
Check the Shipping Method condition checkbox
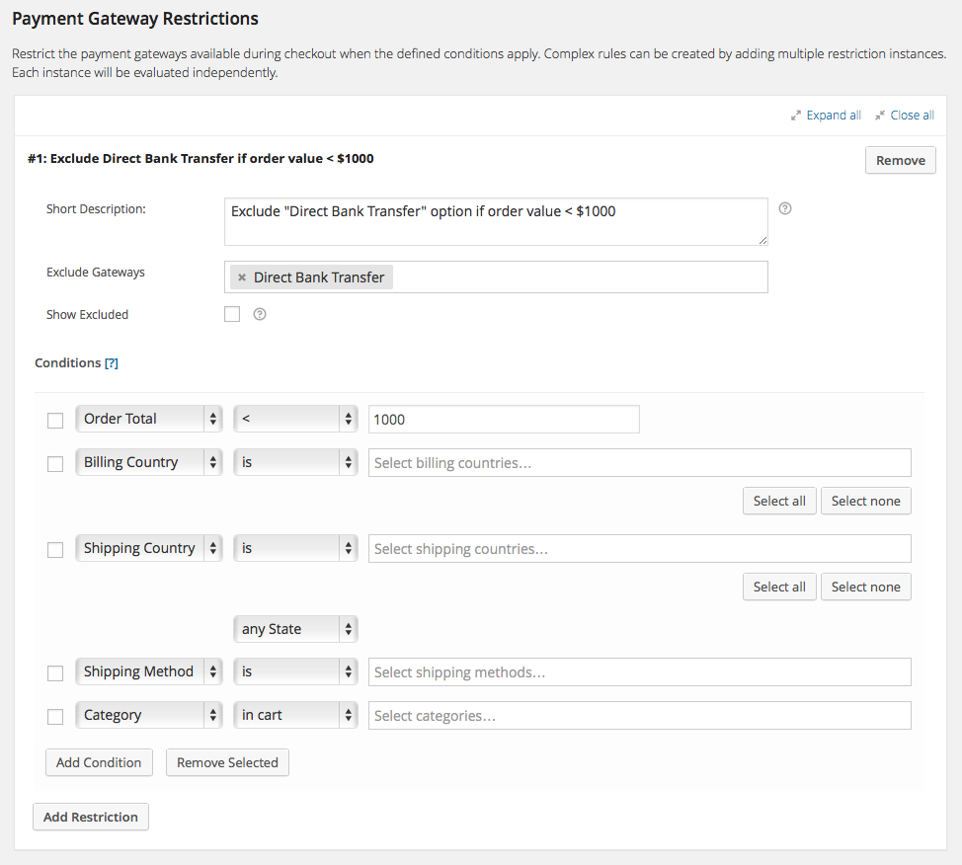pos(55,673)
